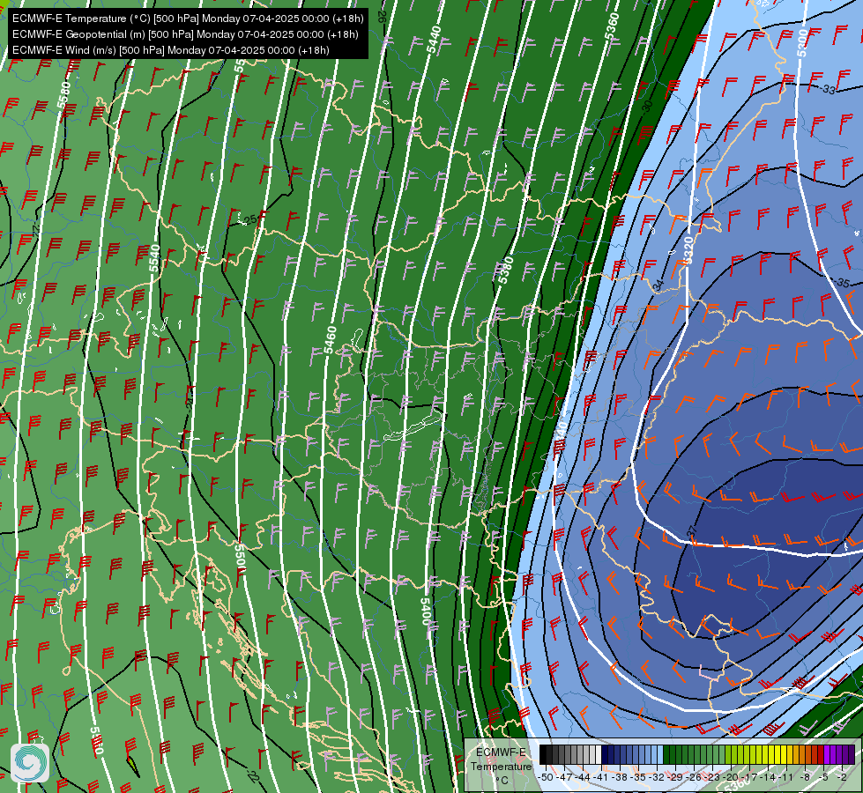The height and width of the screenshot is (793, 863).
Task: Click the dark navy -41 legend swatch
Action: (x=605, y=754)
